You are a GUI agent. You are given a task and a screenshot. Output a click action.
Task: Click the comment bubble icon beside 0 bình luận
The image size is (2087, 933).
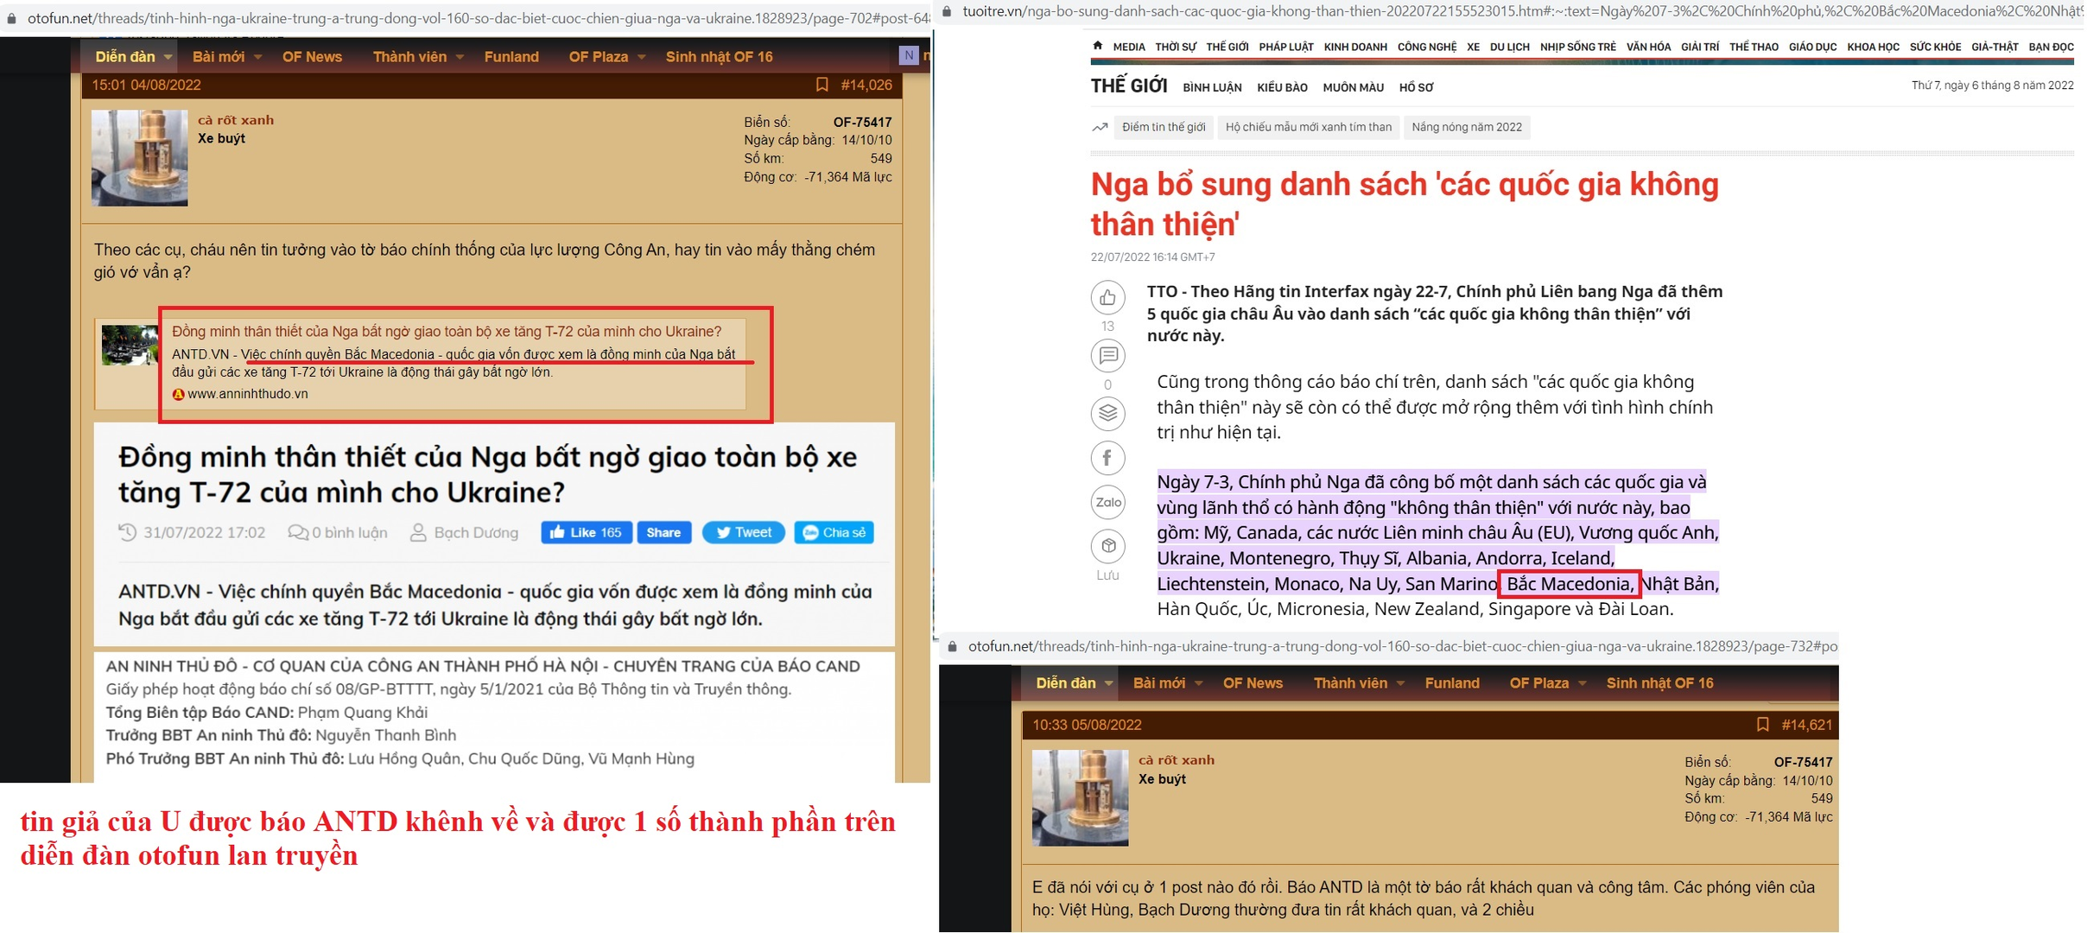(x=297, y=532)
